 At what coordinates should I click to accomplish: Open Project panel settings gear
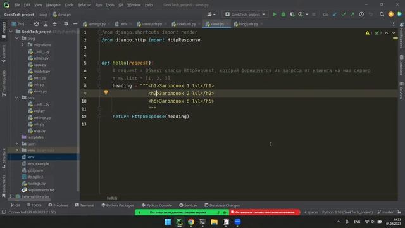coord(66,24)
